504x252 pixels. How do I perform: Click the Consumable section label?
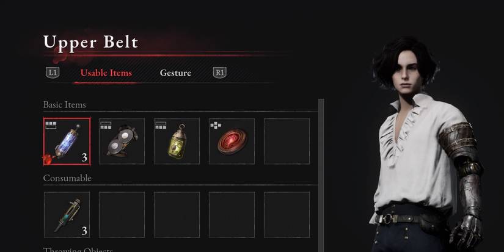[x=67, y=178]
